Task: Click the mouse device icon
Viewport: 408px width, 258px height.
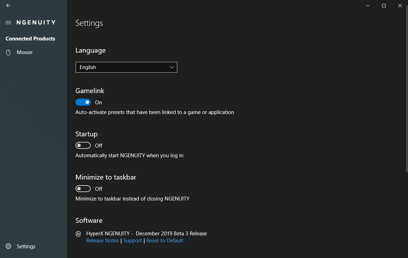Action: tap(8, 53)
